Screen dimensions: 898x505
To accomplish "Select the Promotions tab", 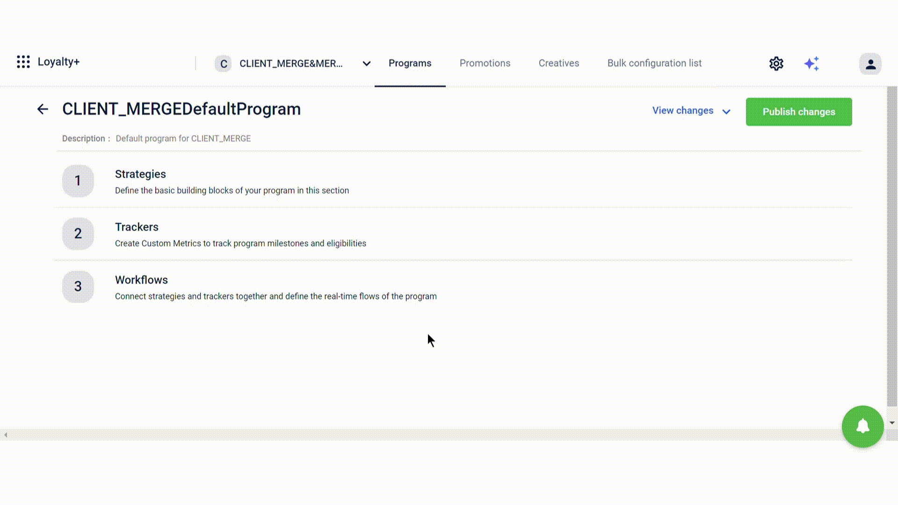I will (485, 63).
